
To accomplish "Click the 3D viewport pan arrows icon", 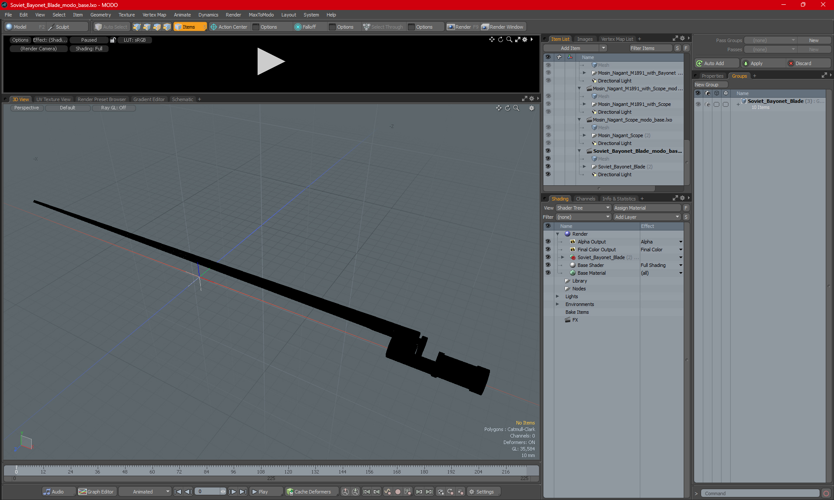I will [499, 108].
